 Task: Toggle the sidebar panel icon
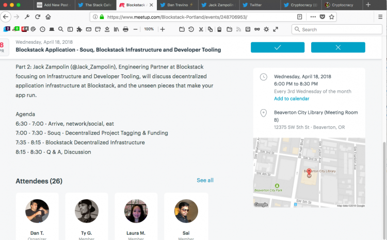pos(70,29)
